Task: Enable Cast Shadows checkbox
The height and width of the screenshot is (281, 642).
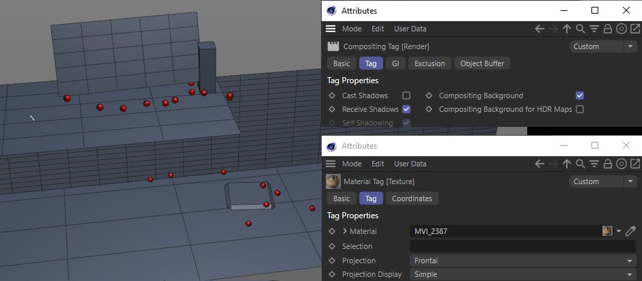Action: pos(406,95)
